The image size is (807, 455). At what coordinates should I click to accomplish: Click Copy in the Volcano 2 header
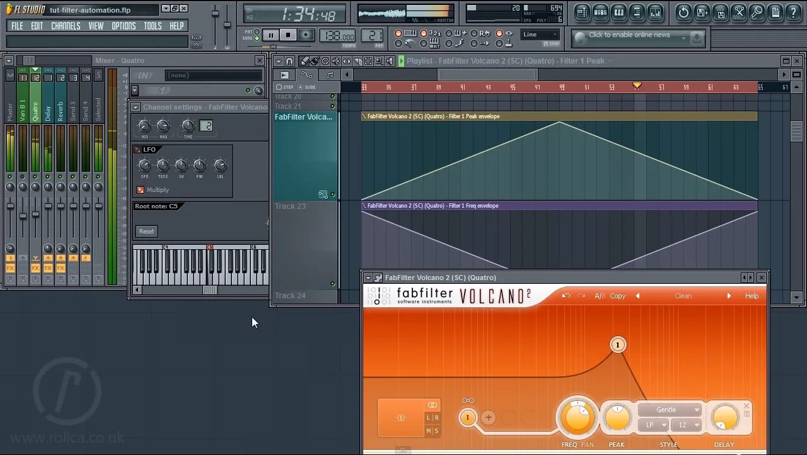(x=618, y=296)
